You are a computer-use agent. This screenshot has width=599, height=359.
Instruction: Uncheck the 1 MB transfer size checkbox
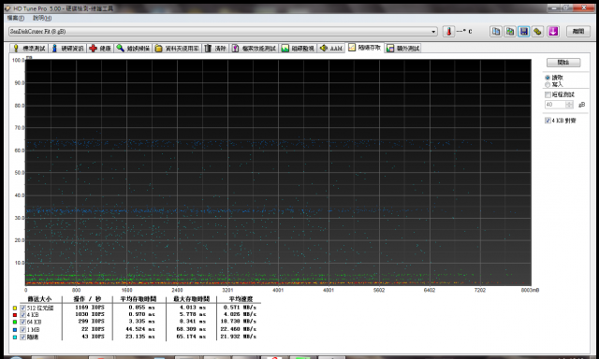[x=22, y=330]
